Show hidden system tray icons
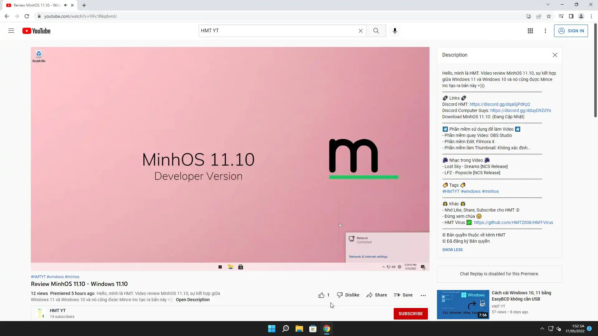This screenshot has height=336, width=598. [x=542, y=329]
